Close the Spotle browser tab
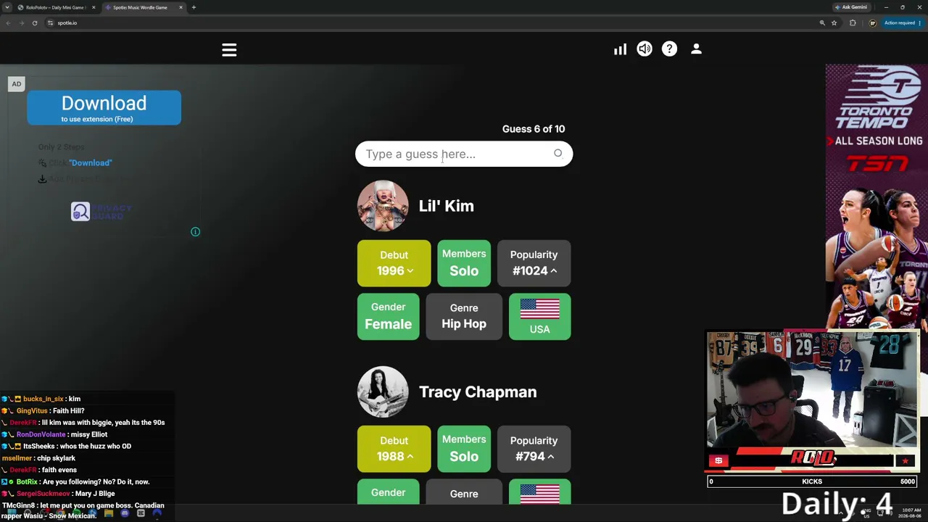This screenshot has height=522, width=928. click(181, 7)
